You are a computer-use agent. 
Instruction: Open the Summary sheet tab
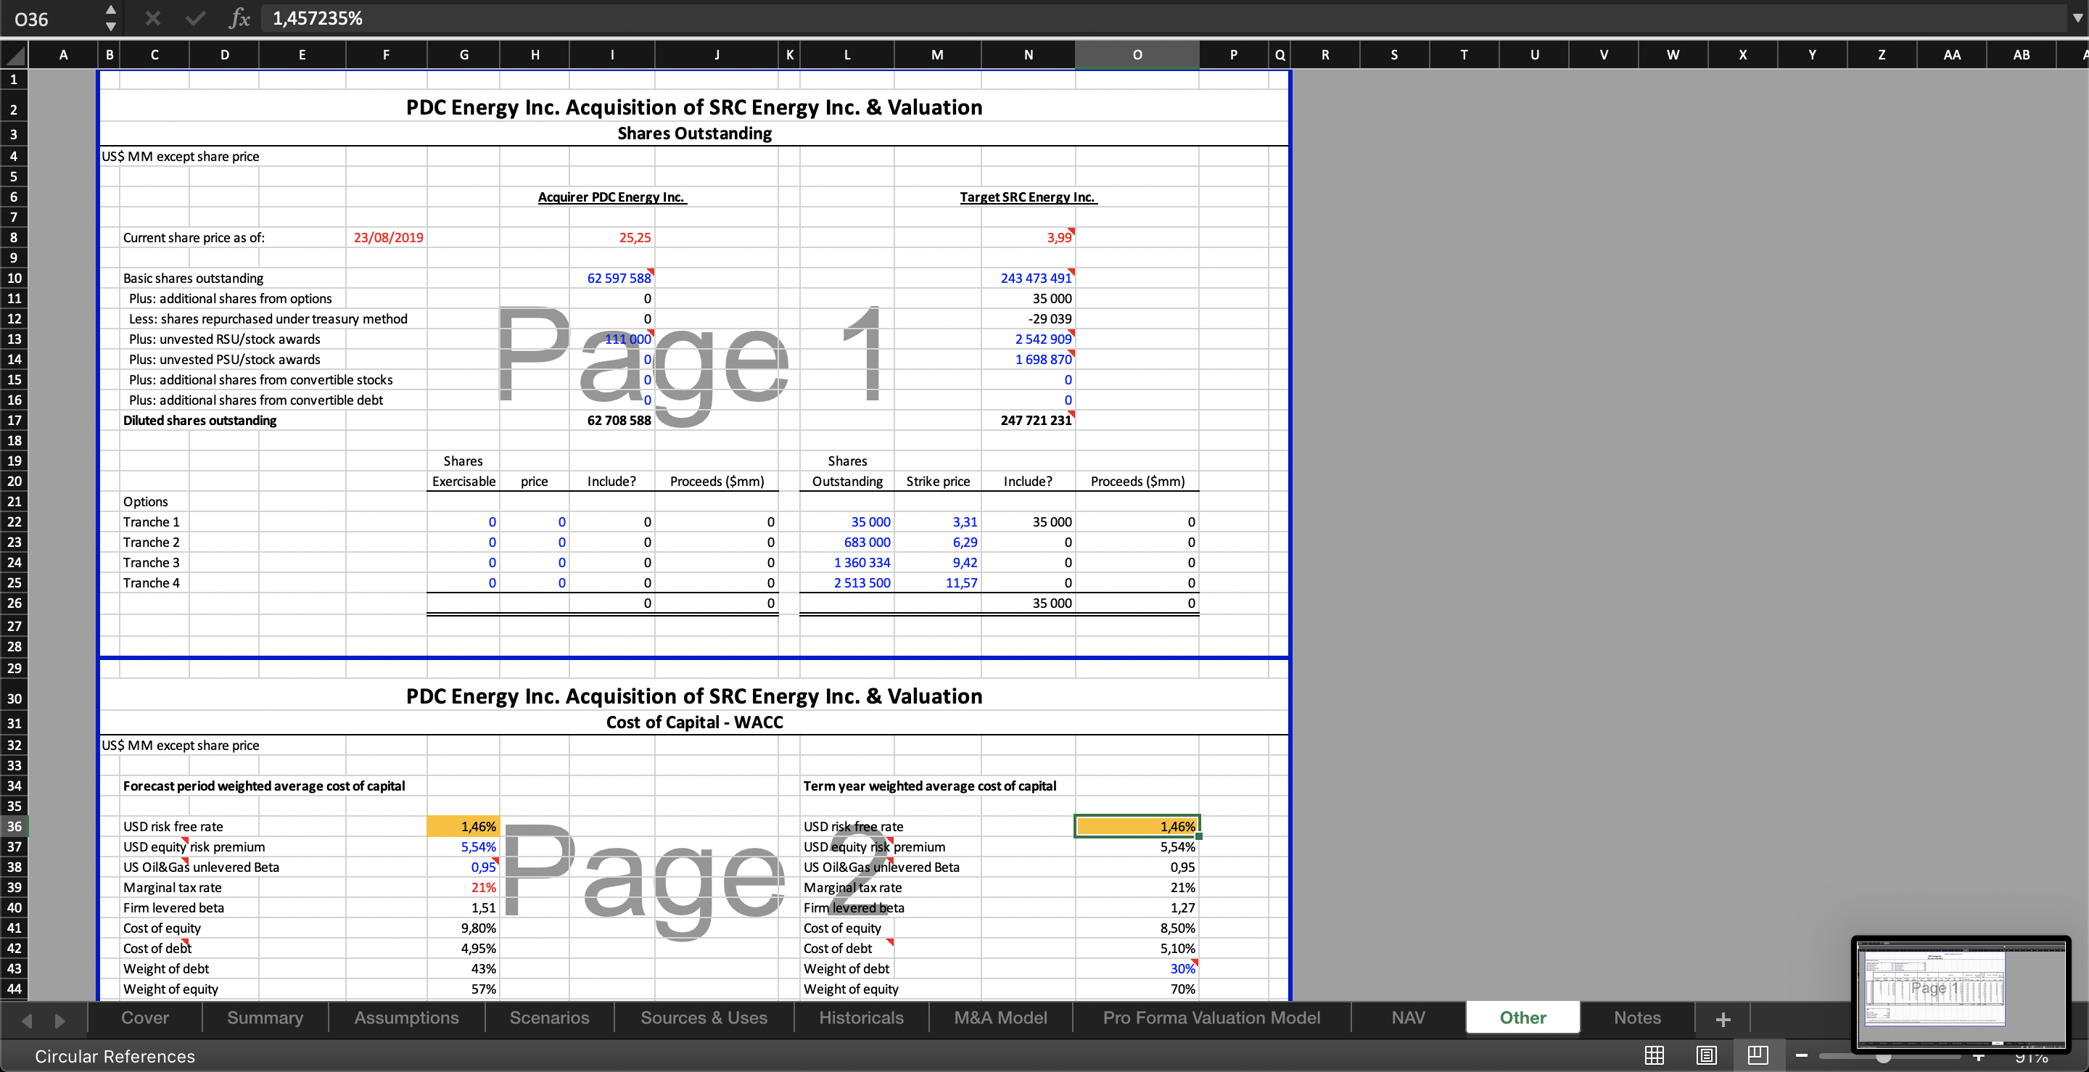[x=265, y=1018]
